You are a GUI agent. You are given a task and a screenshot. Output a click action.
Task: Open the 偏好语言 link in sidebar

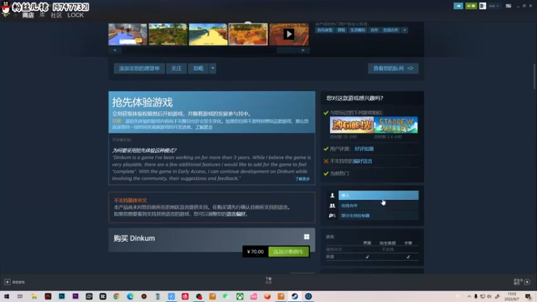click(x=362, y=161)
